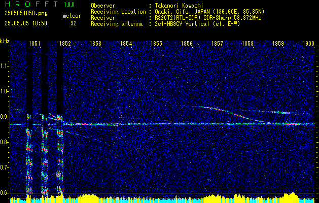Viewport: 319px width, 203px height.
Task: Click time marker 1858
Action: 248,44
